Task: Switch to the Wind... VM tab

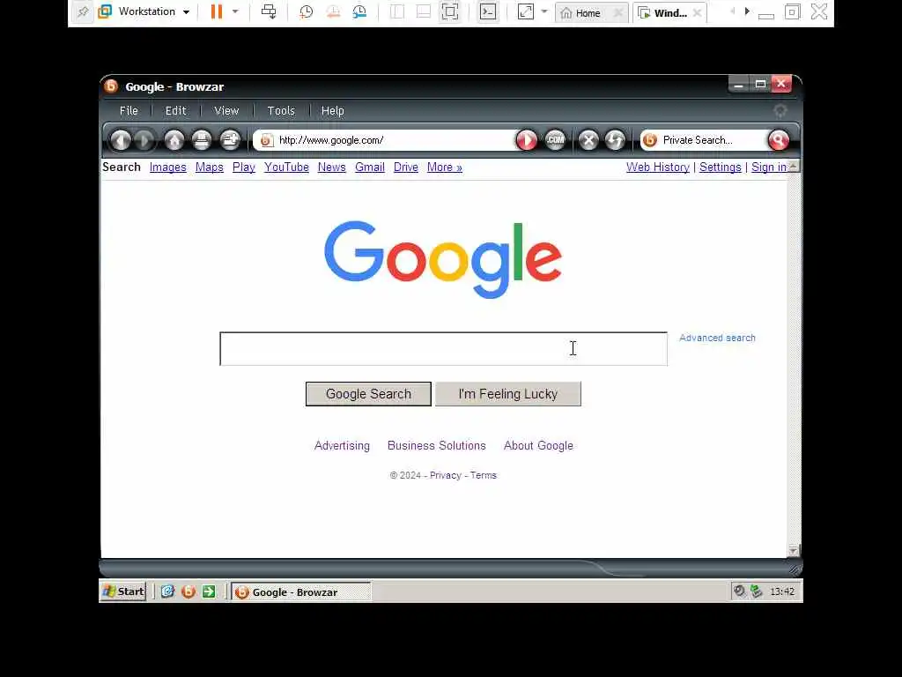Action: pyautogui.click(x=669, y=12)
